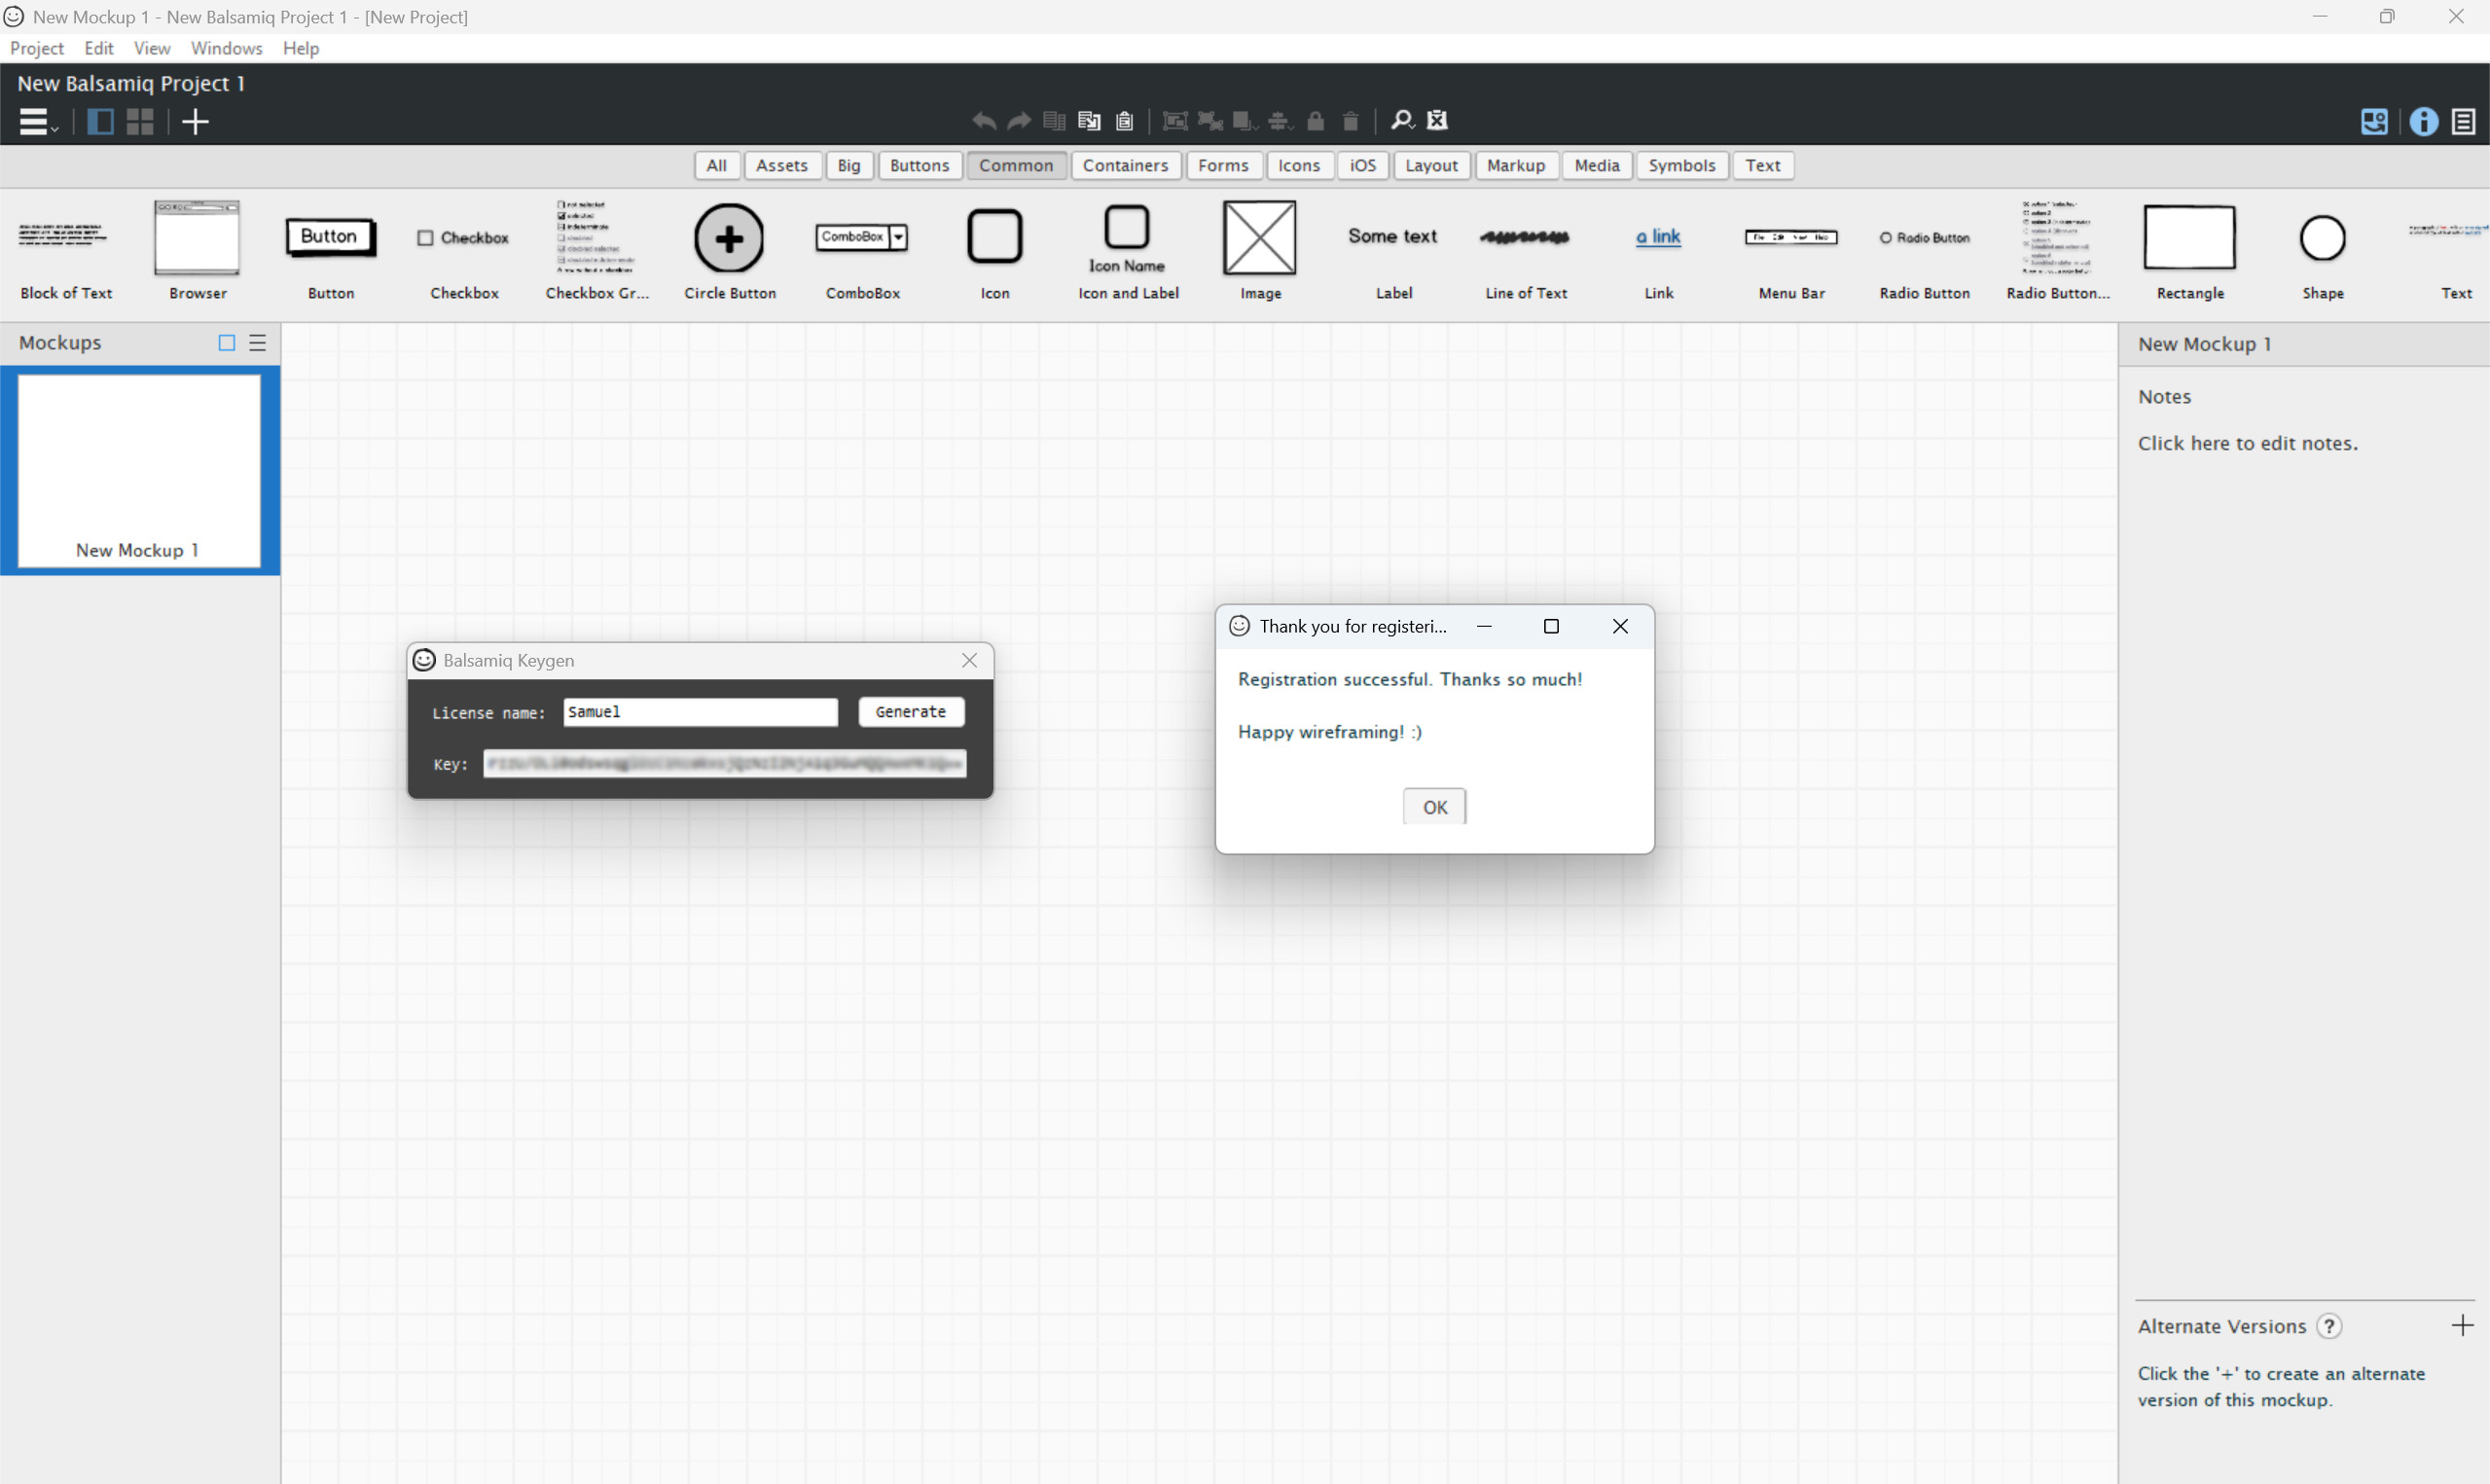Image resolution: width=2490 pixels, height=1484 pixels.
Task: Add a new mockup with plus icon
Action: click(x=195, y=121)
